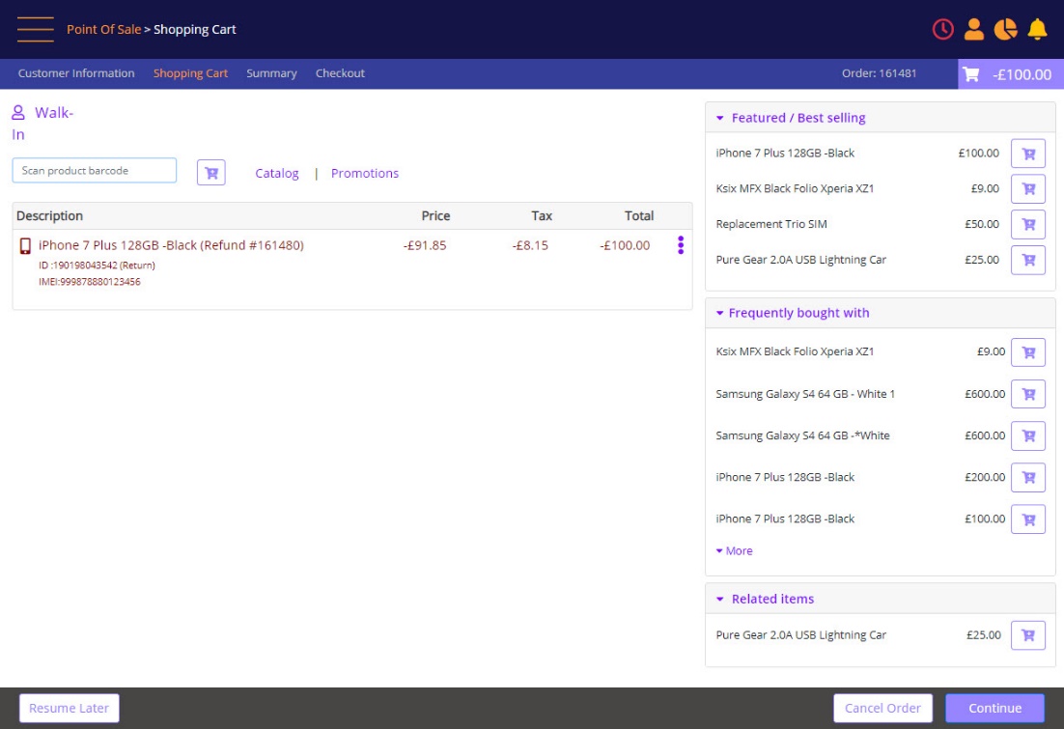Switch to the Summary tab
The image size is (1064, 729).
click(x=271, y=73)
